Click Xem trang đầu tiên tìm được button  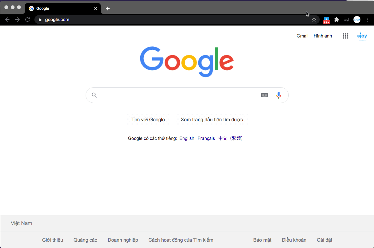[x=212, y=119]
